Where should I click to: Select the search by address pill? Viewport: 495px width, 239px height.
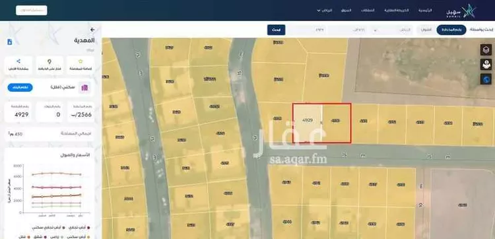coord(426,30)
